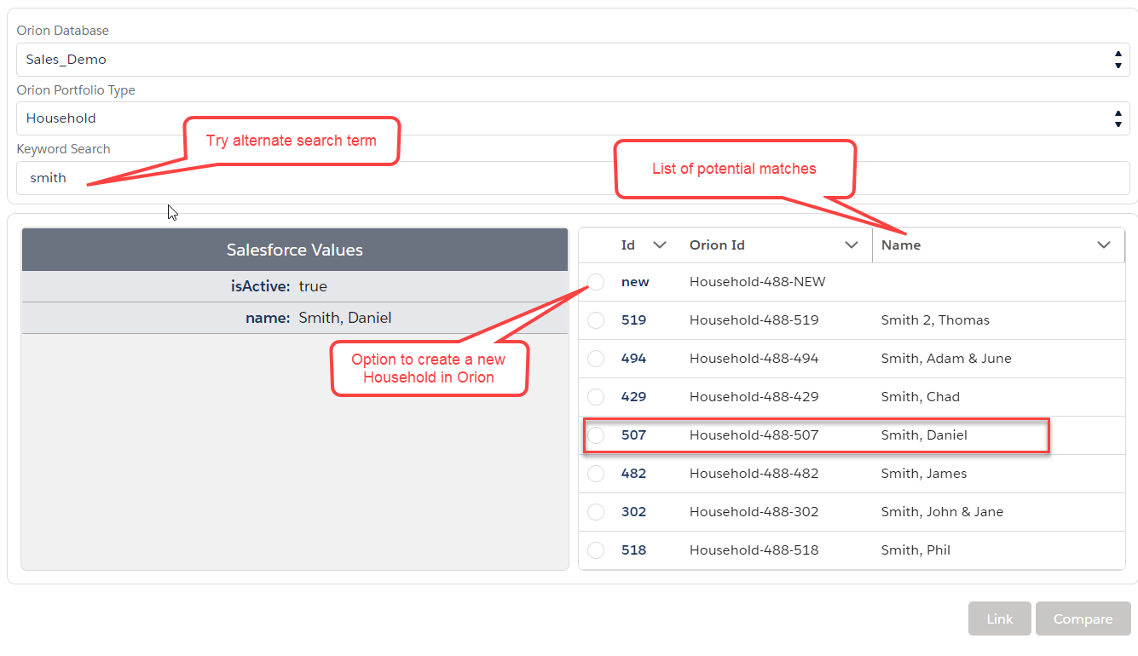Select the radio button for the new household row
Screen dimensions: 1138x656
[596, 282]
